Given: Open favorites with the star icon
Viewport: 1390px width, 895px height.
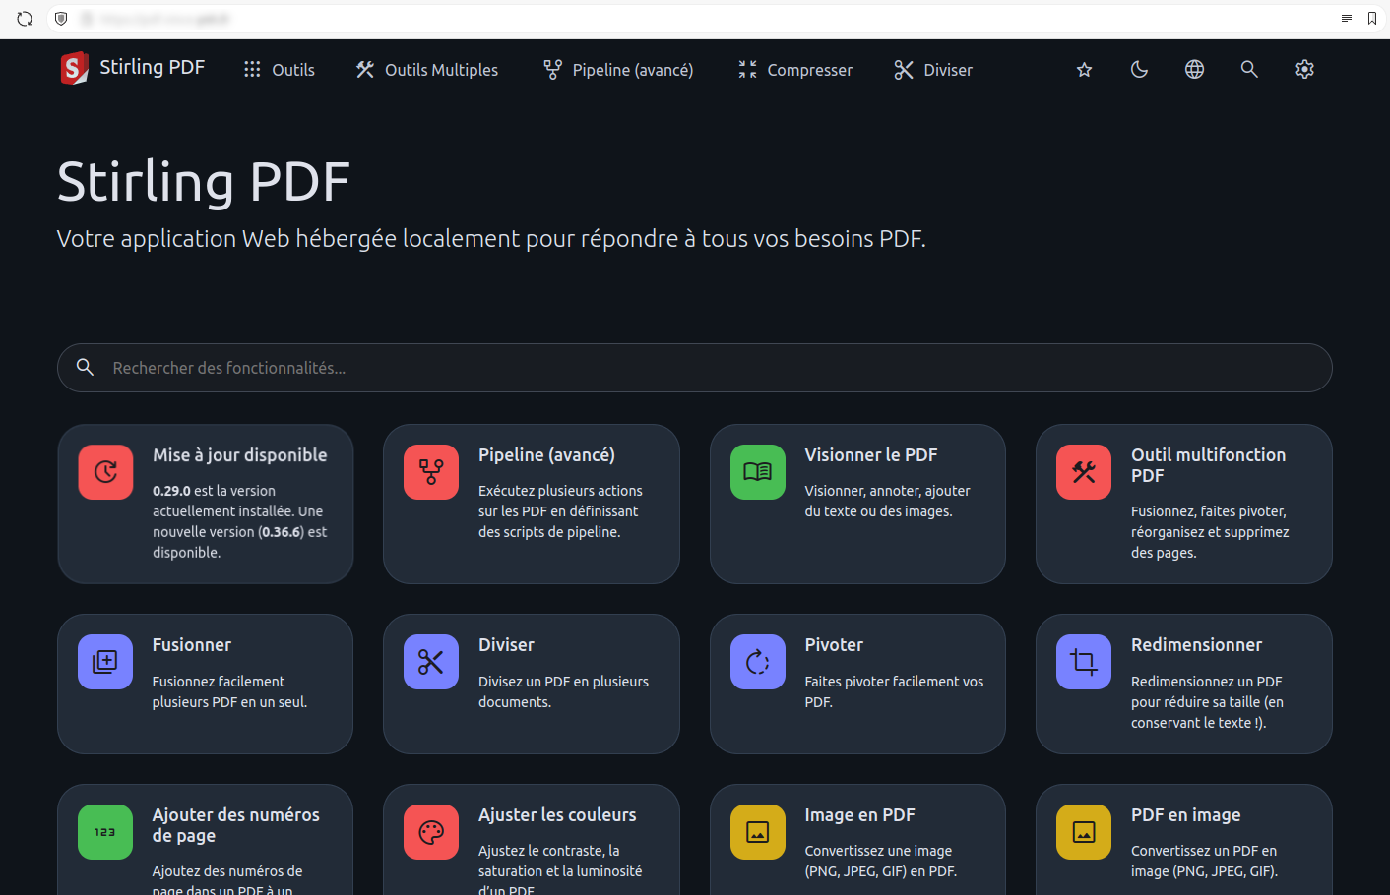Looking at the screenshot, I should 1084,70.
